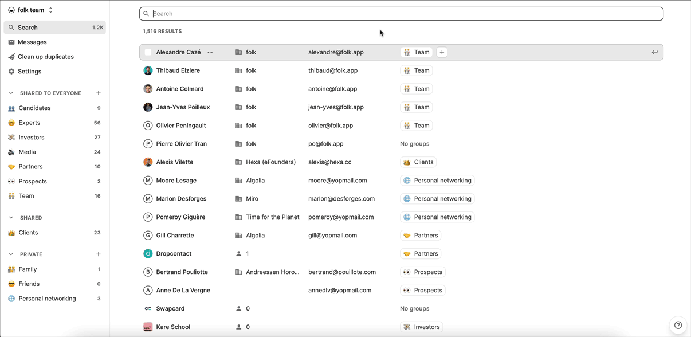Click Antoine Colmard's avatar
The width and height of the screenshot is (691, 337).
click(x=148, y=89)
